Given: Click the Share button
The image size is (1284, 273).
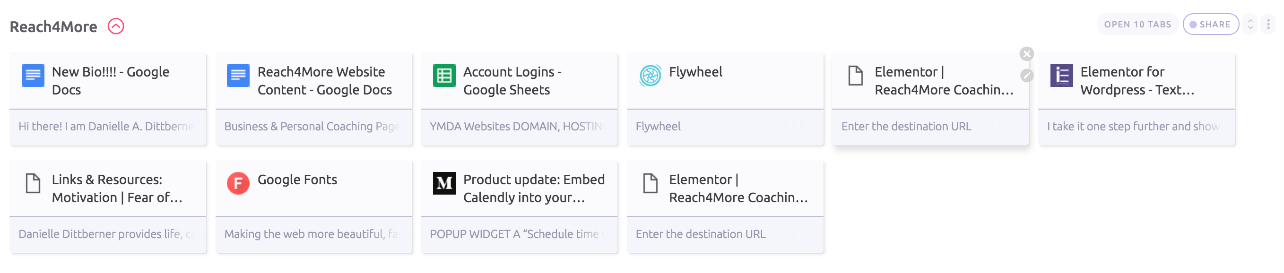Looking at the screenshot, I should (1210, 25).
